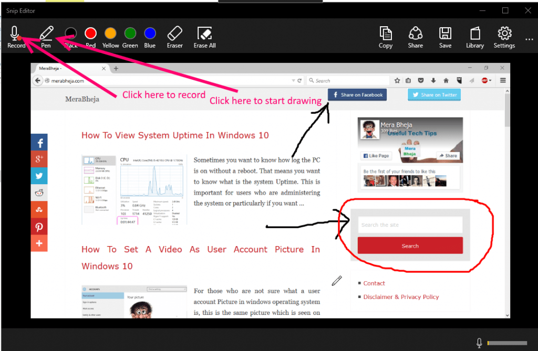This screenshot has height=351, width=538.
Task: Click the Search the site input field
Action: coord(410,224)
